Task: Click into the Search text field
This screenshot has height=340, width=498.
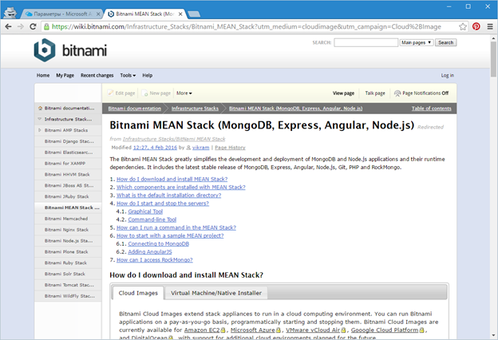Action: [366, 42]
